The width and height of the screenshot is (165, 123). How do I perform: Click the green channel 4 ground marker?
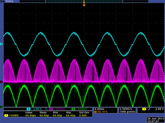[1, 107]
